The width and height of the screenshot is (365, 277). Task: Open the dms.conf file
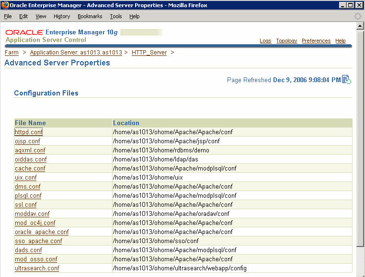28,186
